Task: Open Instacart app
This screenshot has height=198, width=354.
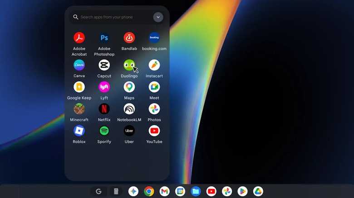Action: (x=154, y=65)
